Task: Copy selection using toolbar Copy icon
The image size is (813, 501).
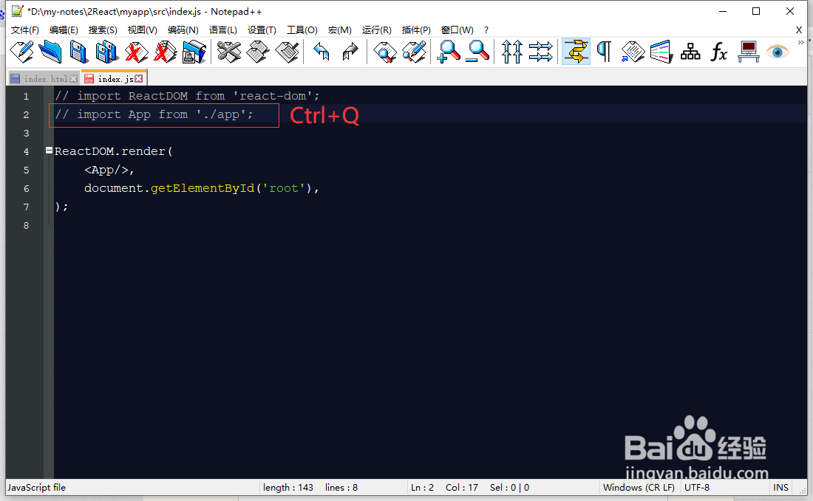Action: tap(258, 52)
